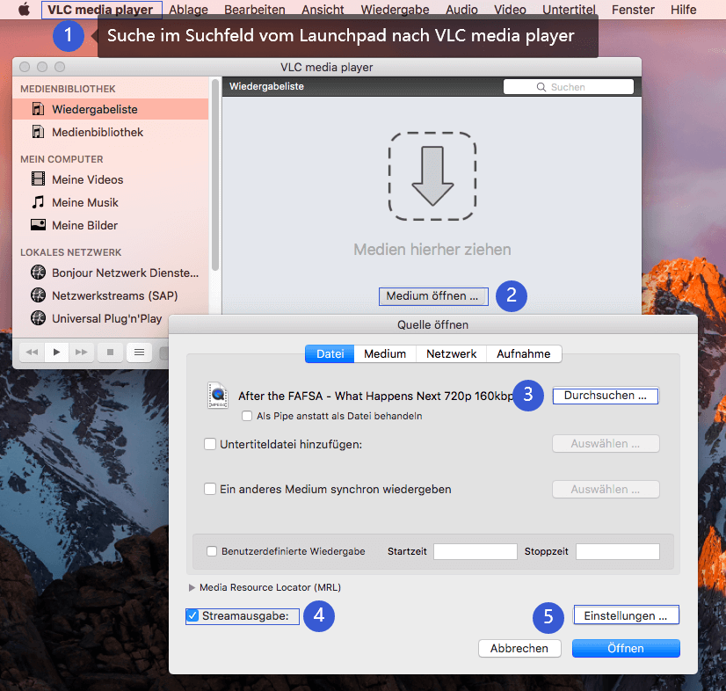The width and height of the screenshot is (726, 691).
Task: Click the Medienbibliothek library icon
Action: 38,132
